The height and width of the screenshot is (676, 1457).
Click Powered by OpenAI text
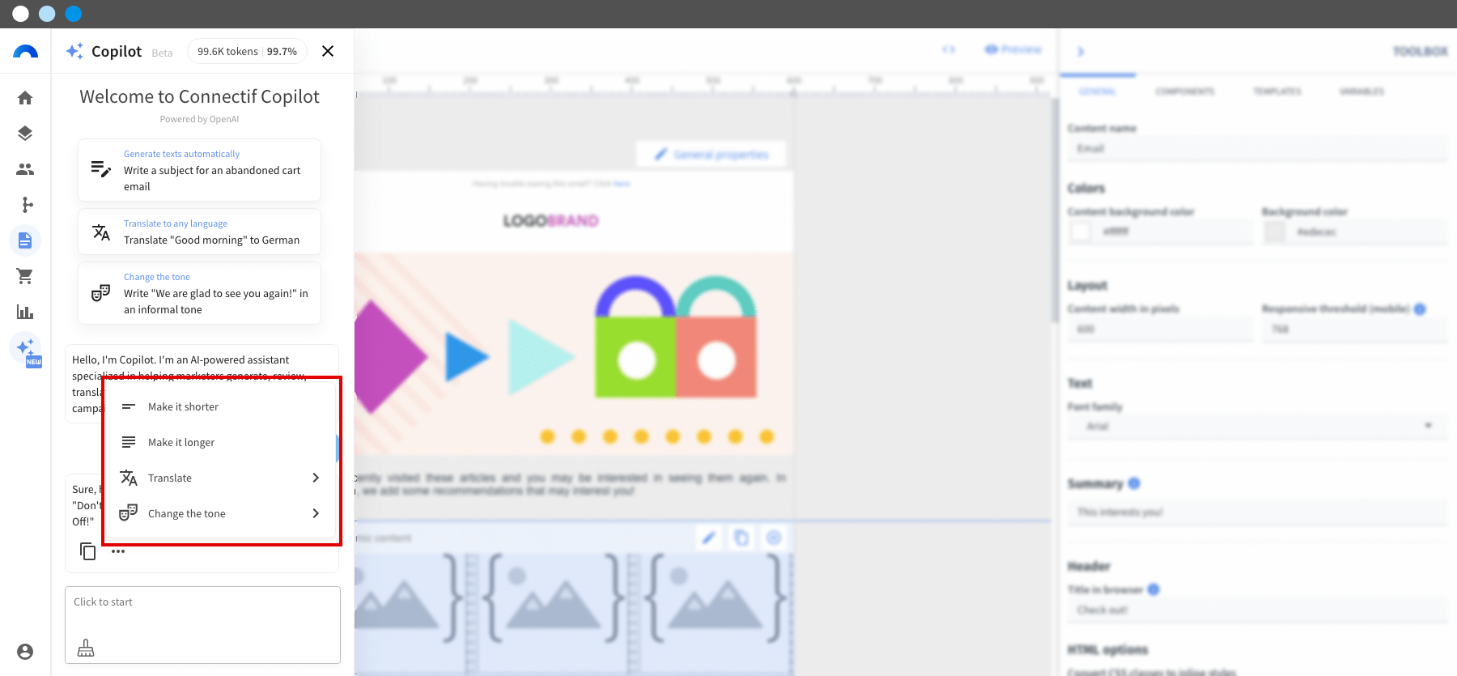199,119
